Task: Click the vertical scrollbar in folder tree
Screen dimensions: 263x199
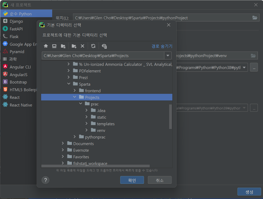Action: 171,117
